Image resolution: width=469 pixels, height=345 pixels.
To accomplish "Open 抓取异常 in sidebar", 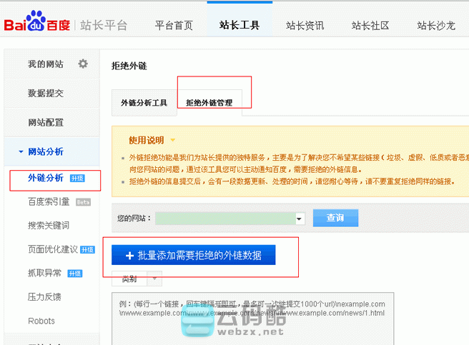I will tap(44, 273).
